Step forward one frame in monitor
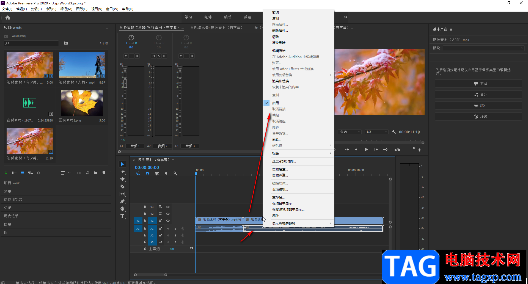Image resolution: width=528 pixels, height=284 pixels. tap(376, 150)
